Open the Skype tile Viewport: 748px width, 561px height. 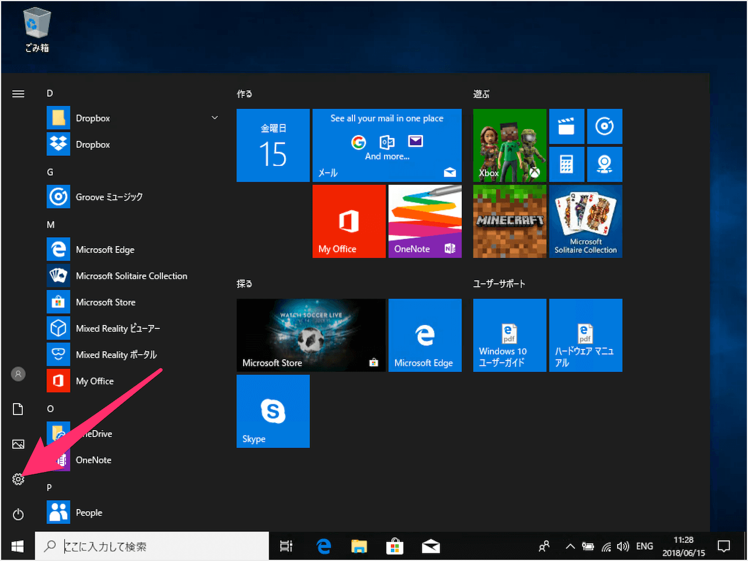click(273, 411)
